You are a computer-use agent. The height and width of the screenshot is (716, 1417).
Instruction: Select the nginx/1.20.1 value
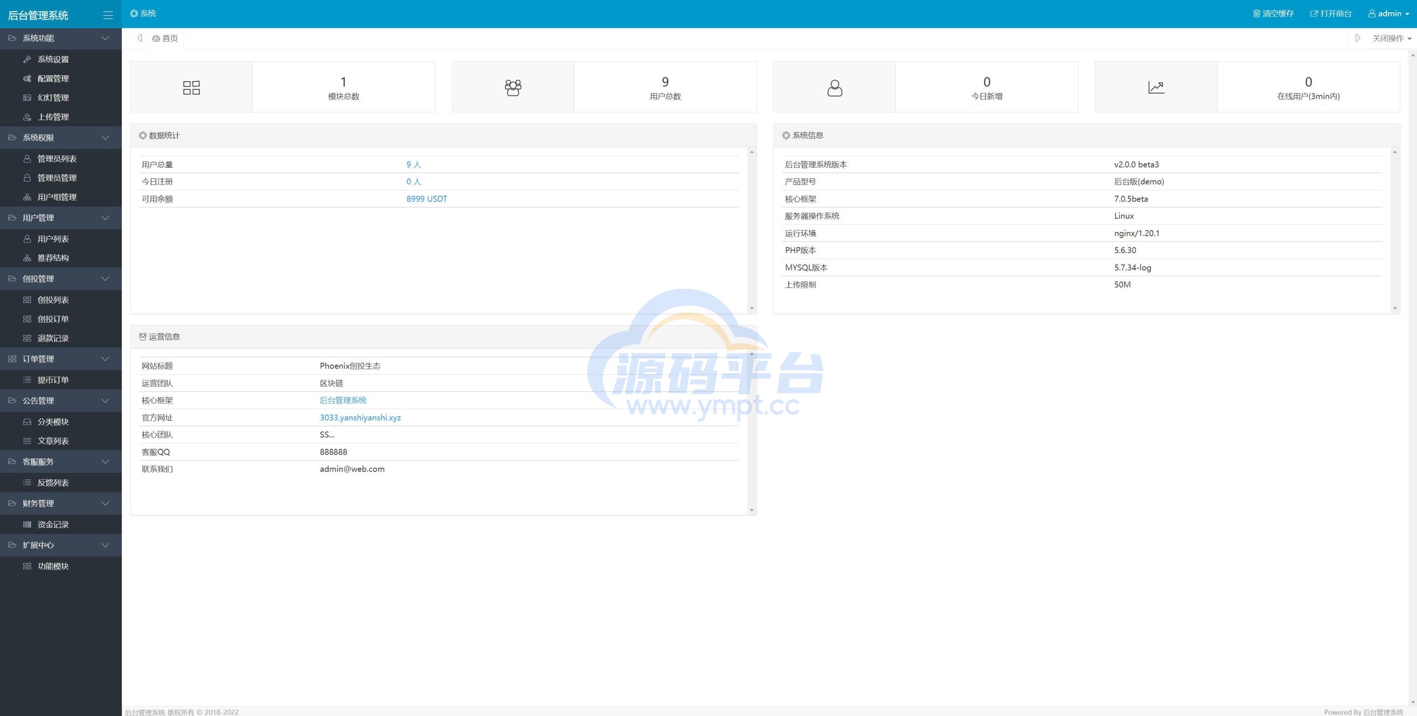coord(1137,233)
